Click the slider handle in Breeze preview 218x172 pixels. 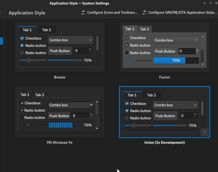[x=29, y=60]
